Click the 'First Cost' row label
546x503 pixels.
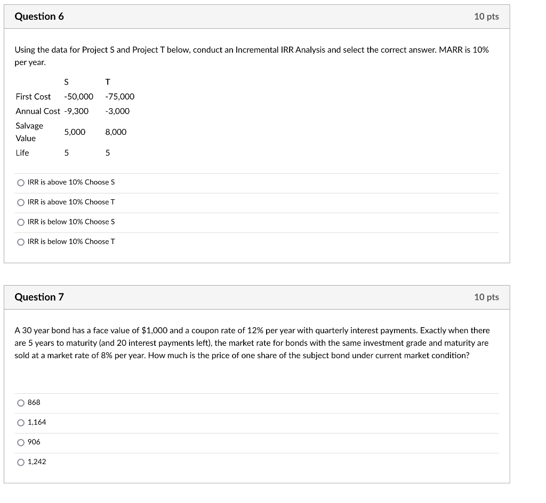click(x=33, y=96)
